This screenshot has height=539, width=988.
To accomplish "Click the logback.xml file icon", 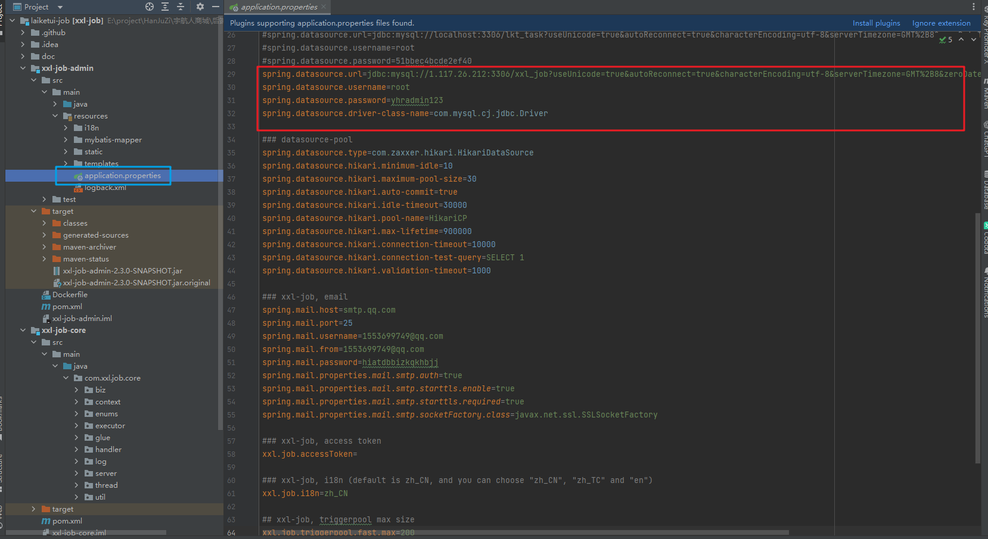I will [x=78, y=188].
